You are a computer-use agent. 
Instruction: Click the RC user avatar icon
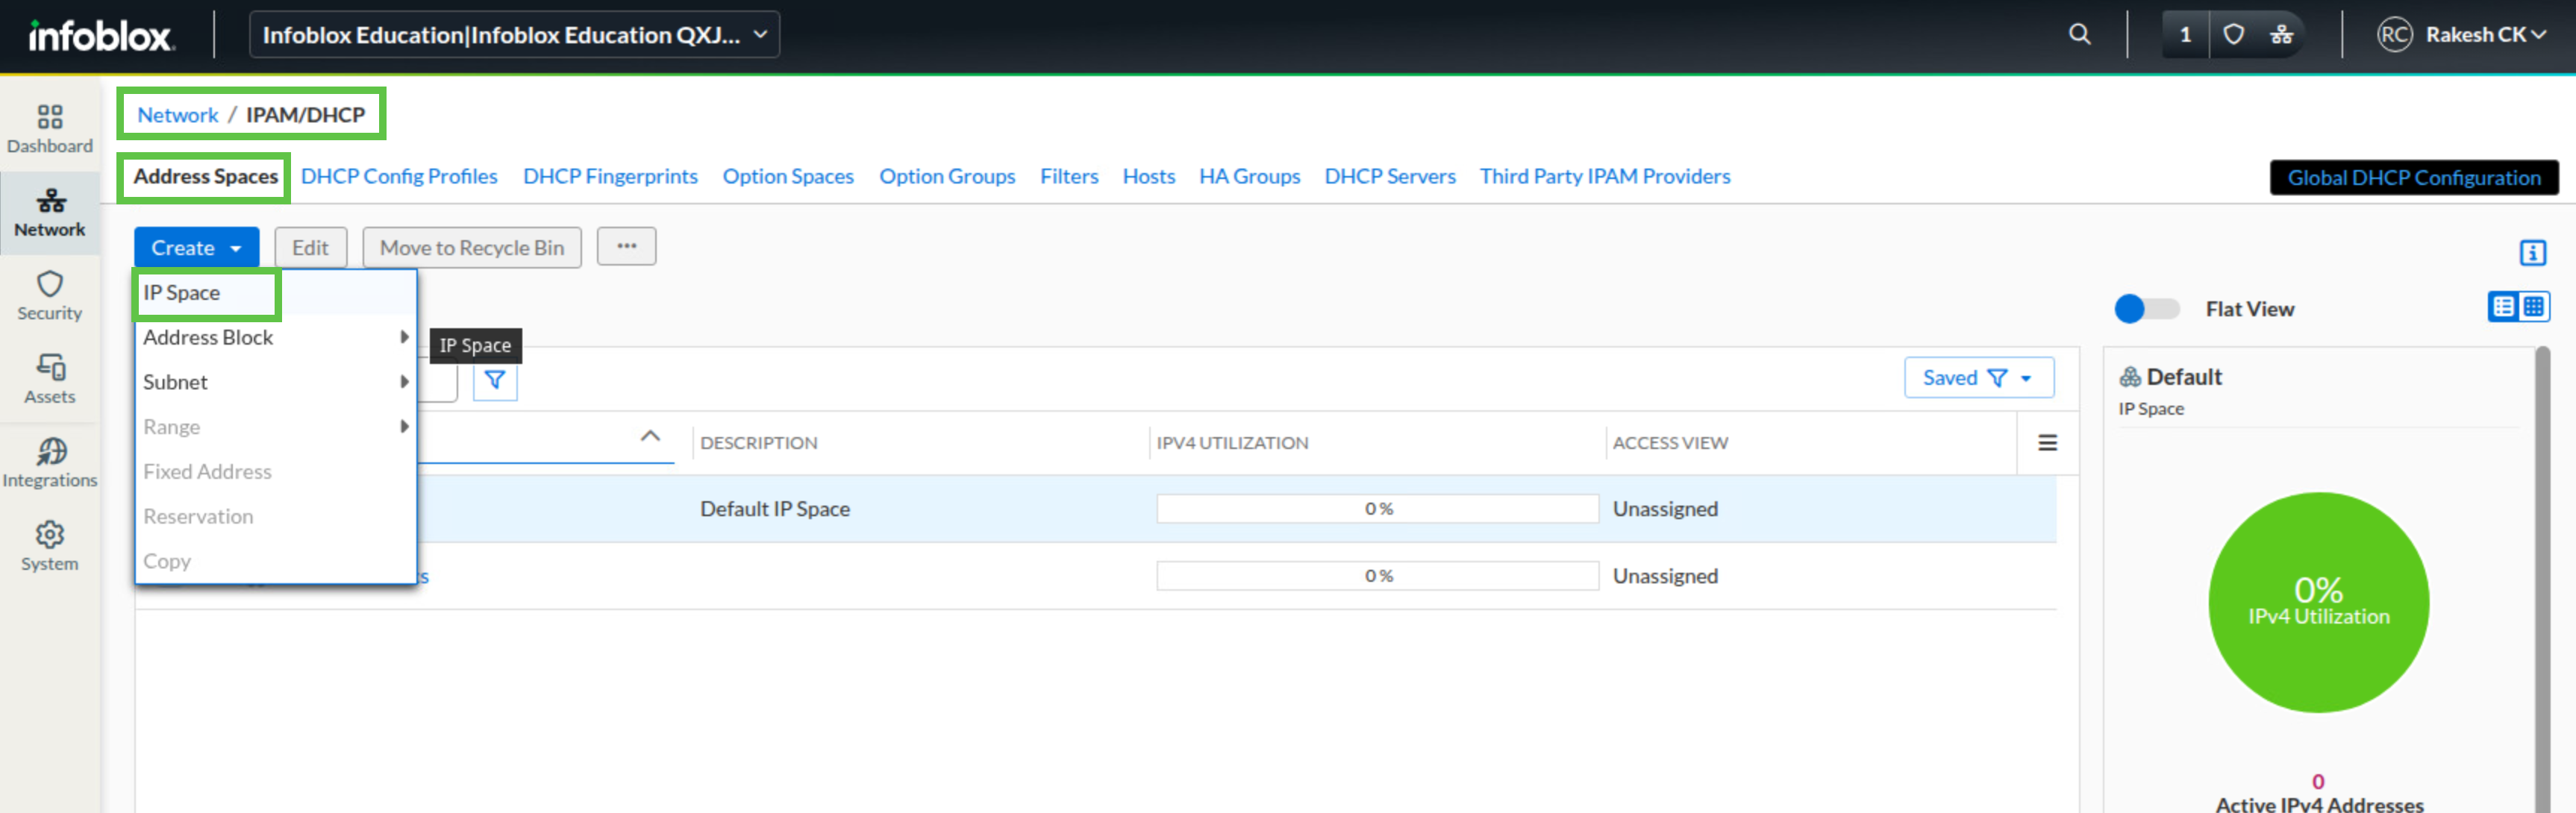click(x=2394, y=35)
